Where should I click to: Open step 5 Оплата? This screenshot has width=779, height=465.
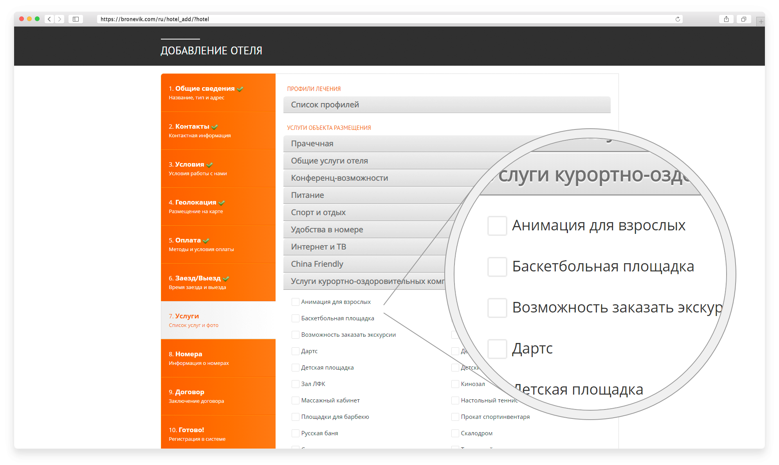pyautogui.click(x=218, y=244)
